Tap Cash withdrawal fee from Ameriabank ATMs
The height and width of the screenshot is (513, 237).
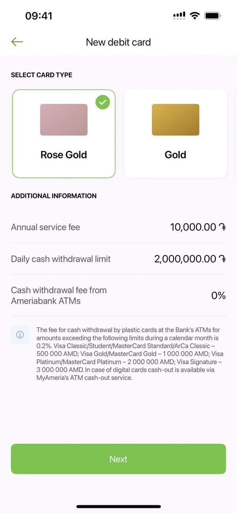pyautogui.click(x=59, y=296)
